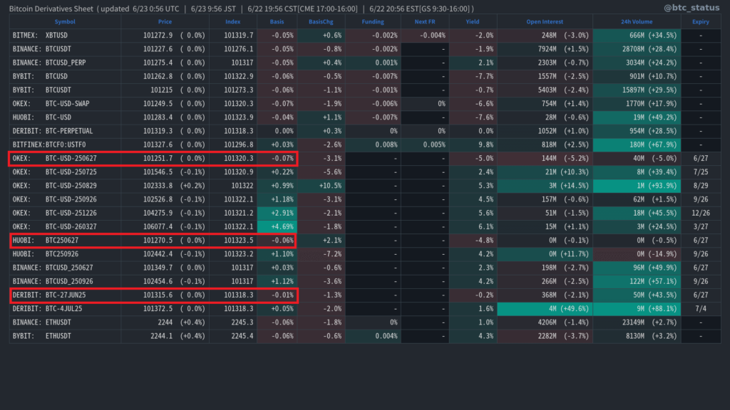Click the Index column header
This screenshot has width=730, height=410.
(233, 22)
